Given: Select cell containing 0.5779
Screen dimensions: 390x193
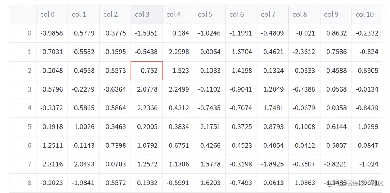Looking at the screenshot, I should click(84, 33).
